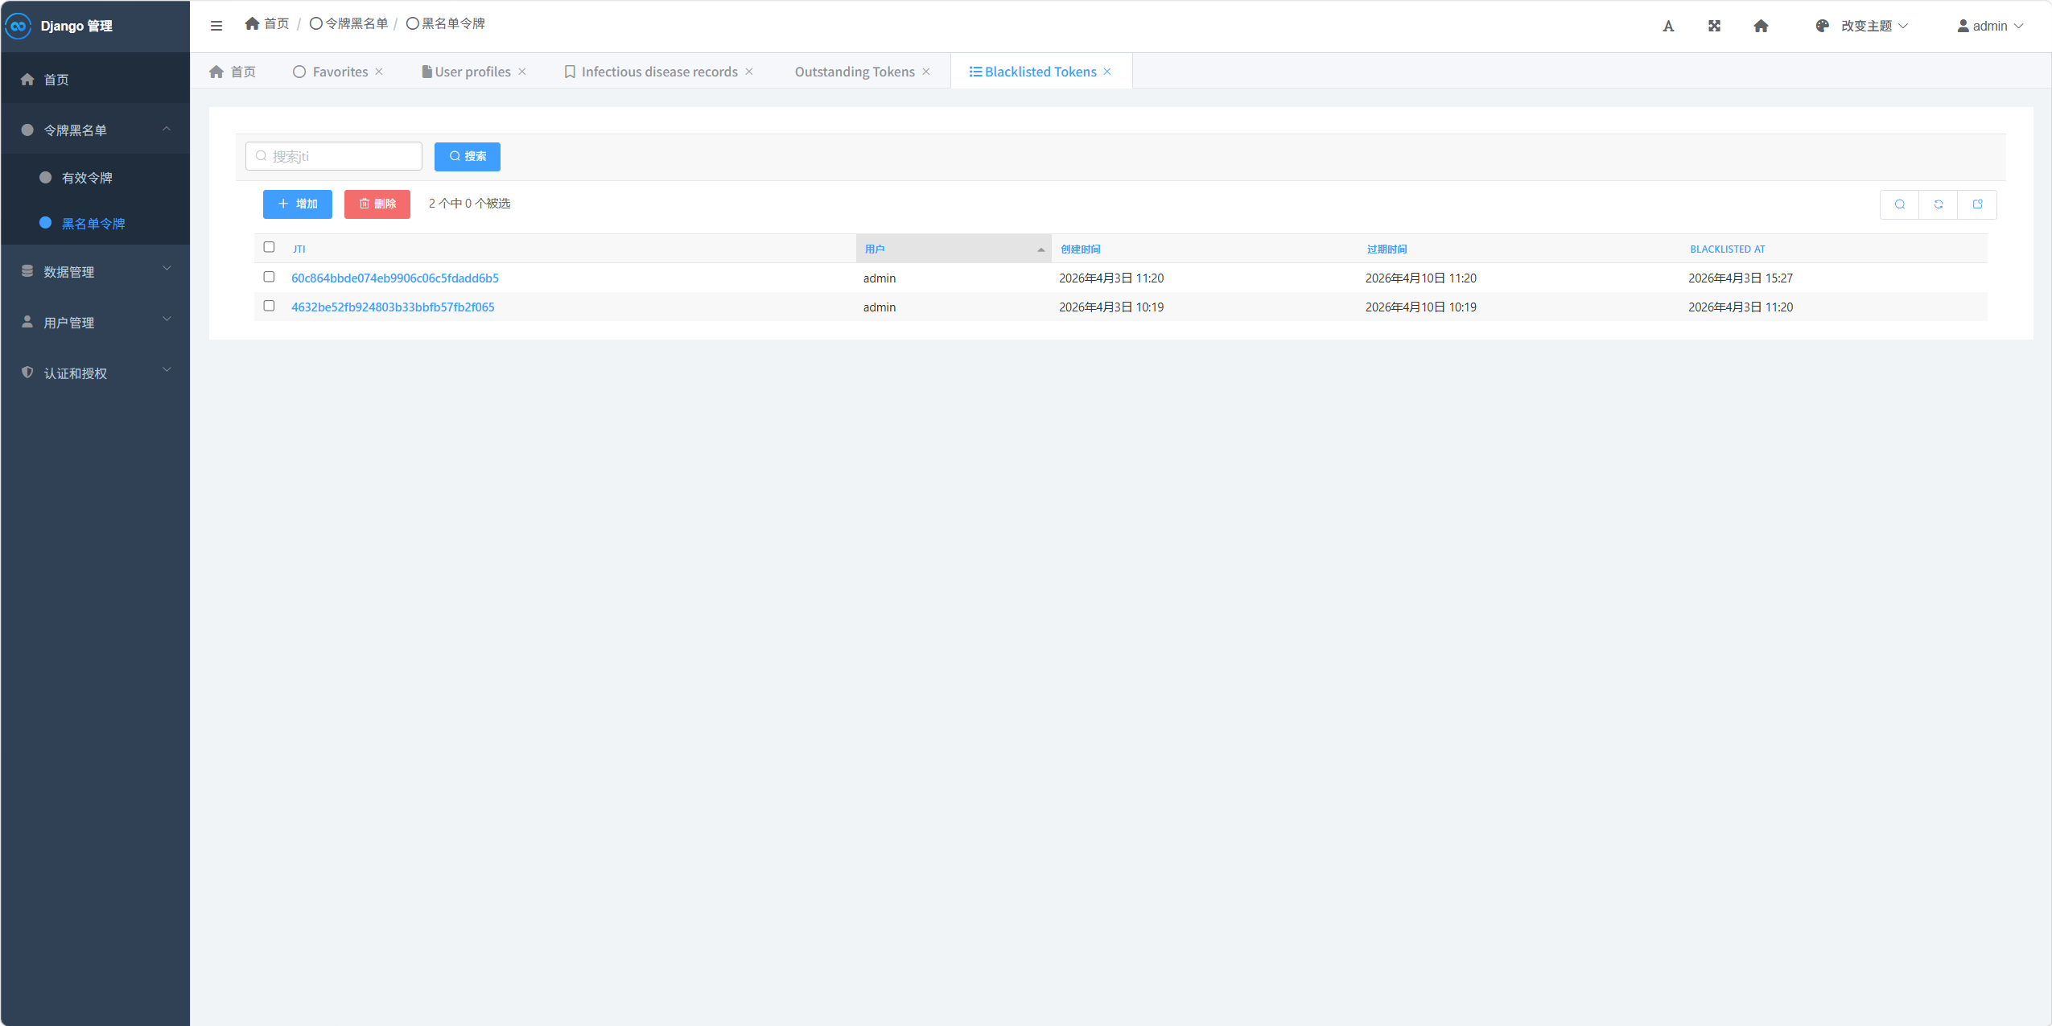Switch to the Outstanding Tokens tab
Viewport: 2052px width, 1026px height.
coord(854,72)
